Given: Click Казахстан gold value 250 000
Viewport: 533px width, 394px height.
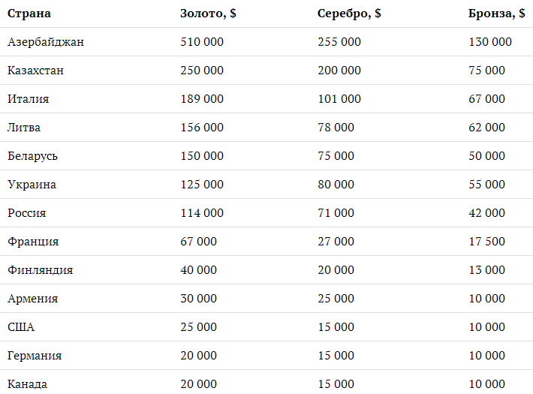Looking at the screenshot, I should 202,71.
